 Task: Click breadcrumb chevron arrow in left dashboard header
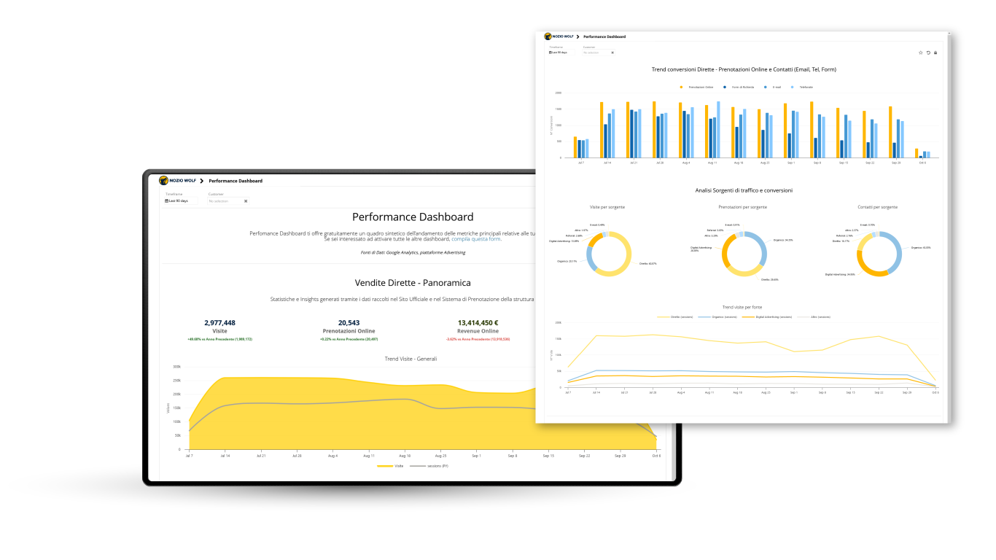click(x=202, y=181)
